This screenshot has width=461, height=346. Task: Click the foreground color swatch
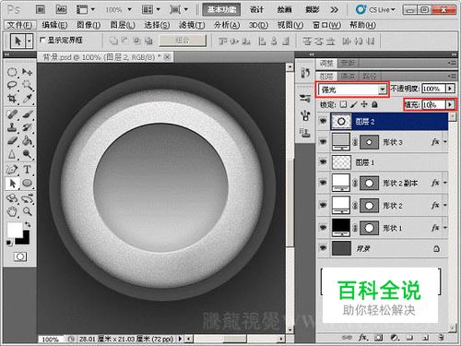click(15, 230)
